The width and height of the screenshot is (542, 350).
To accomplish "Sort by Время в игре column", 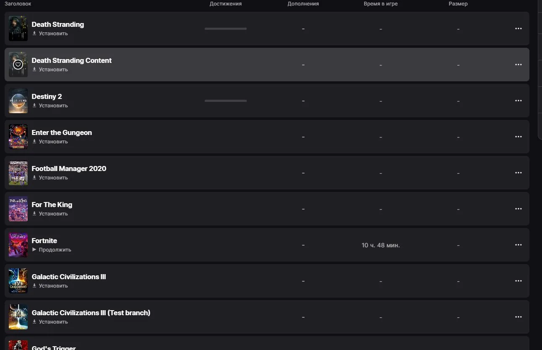I will tap(380, 4).
